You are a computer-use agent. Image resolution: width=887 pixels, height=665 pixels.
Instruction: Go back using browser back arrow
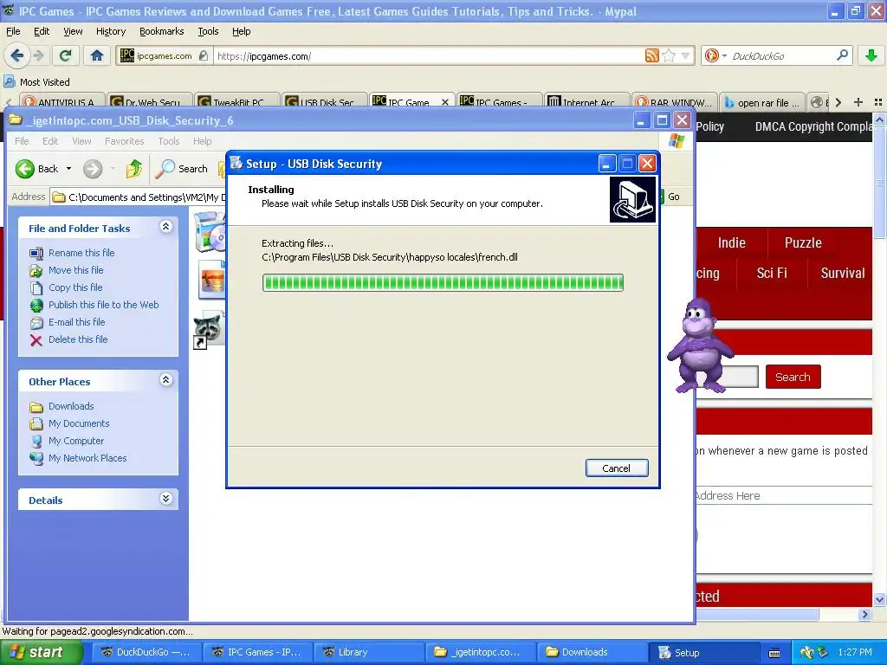(x=17, y=55)
